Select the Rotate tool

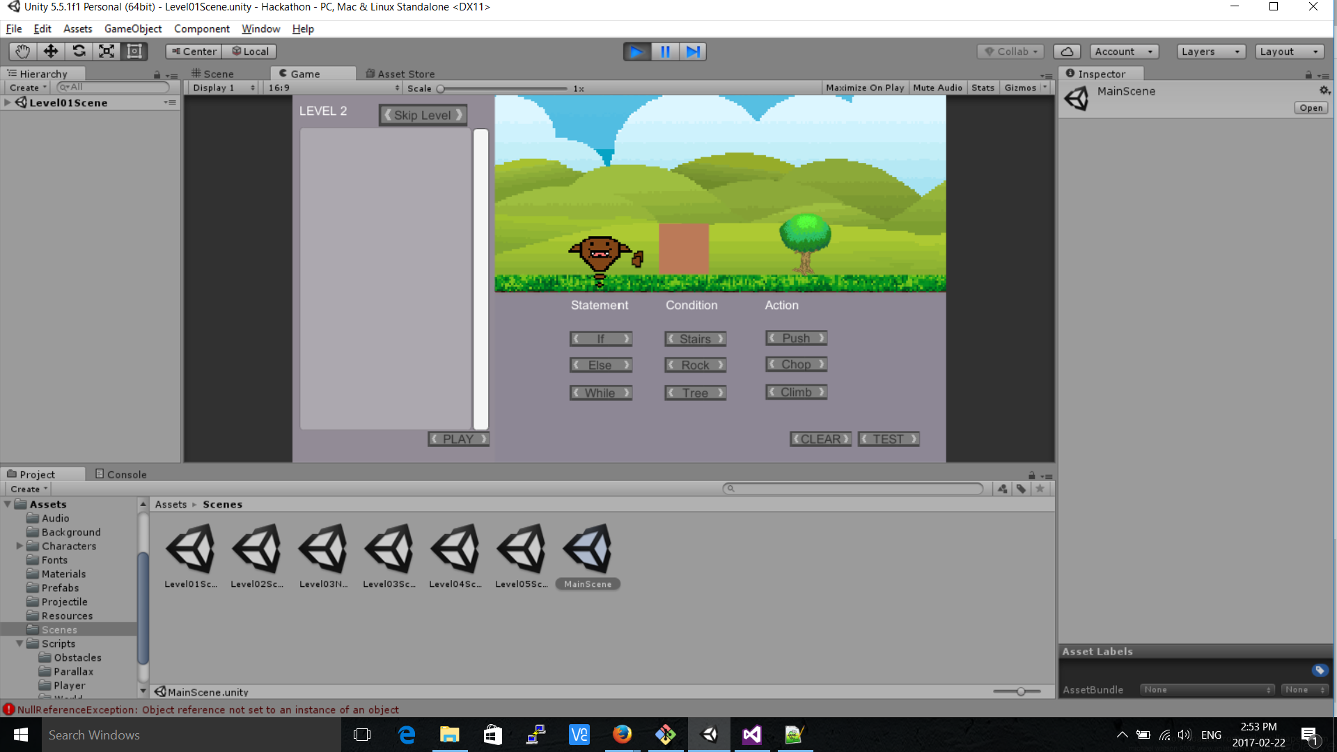(x=79, y=52)
